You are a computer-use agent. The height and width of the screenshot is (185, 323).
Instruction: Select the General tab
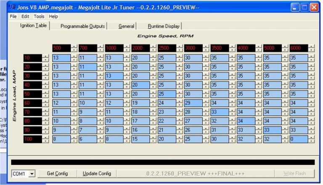tap(126, 26)
